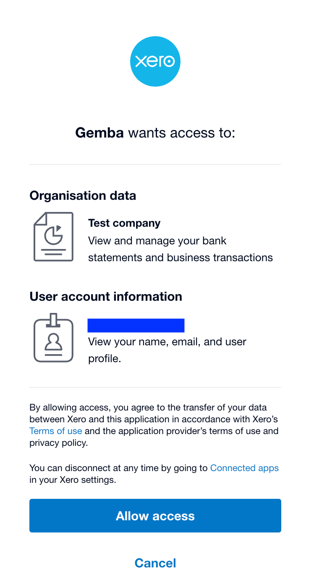Click the "privacy policy" text
Screen dimensions: 314x588
coord(58,443)
